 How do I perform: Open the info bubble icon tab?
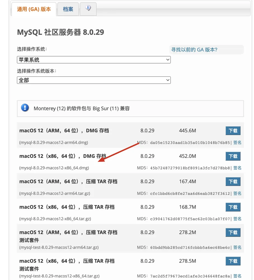[x=88, y=9]
